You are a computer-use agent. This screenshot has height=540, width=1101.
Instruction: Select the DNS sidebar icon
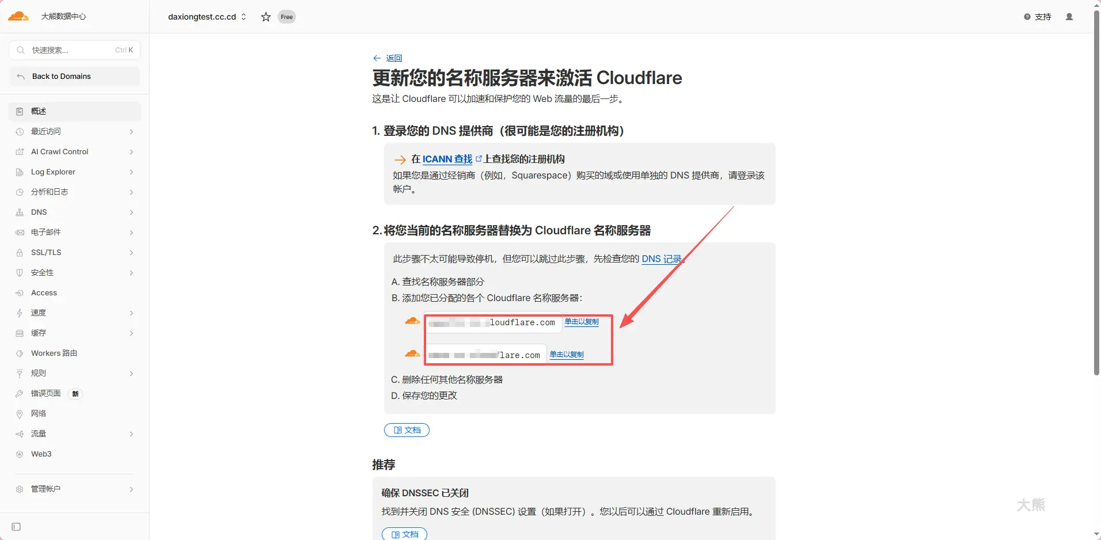(x=20, y=212)
